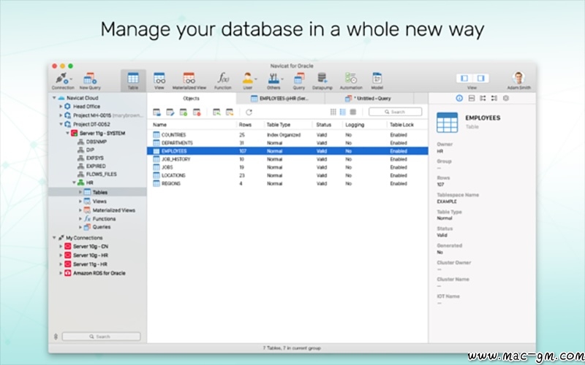This screenshot has height=365, width=585.
Task: Select Amazon RDS for Oracle connection
Action: (x=95, y=273)
